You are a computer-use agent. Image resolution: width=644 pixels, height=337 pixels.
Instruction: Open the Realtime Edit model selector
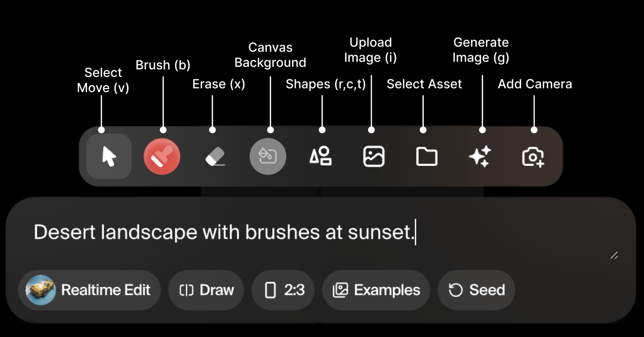(89, 290)
